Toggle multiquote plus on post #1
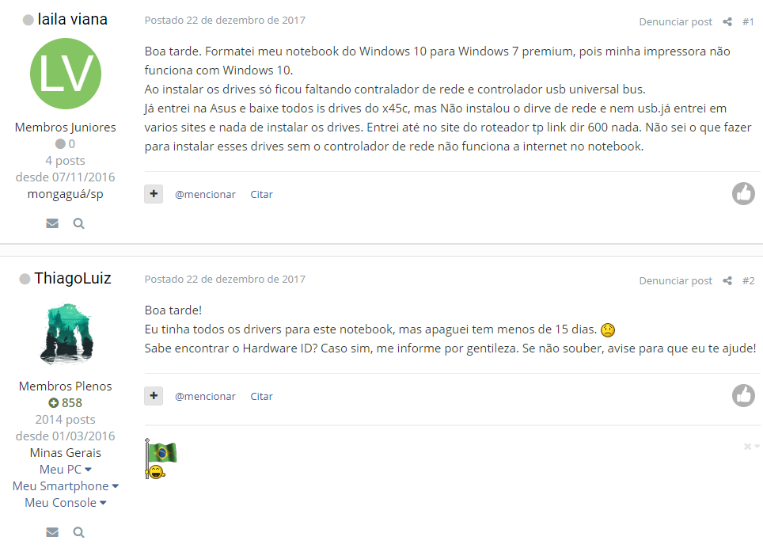 pyautogui.click(x=154, y=194)
